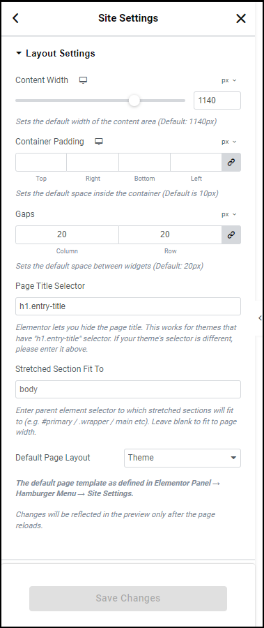Viewport: 264px width, 628px height.
Task: Click the Page Title Selector text field
Action: [x=128, y=306]
